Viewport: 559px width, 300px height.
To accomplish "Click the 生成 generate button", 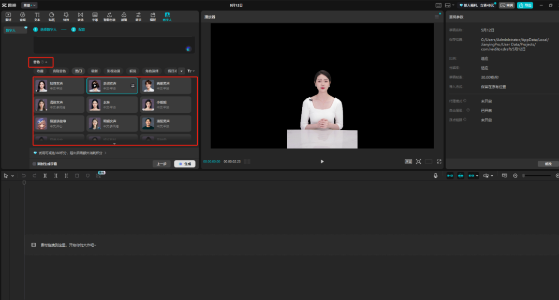I will tap(185, 164).
